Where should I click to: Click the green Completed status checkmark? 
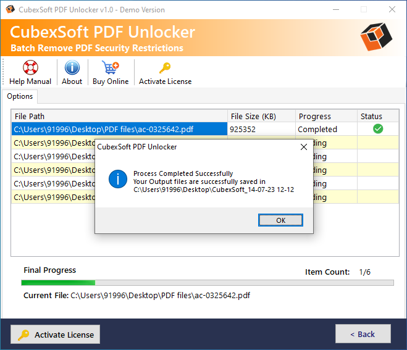click(378, 129)
